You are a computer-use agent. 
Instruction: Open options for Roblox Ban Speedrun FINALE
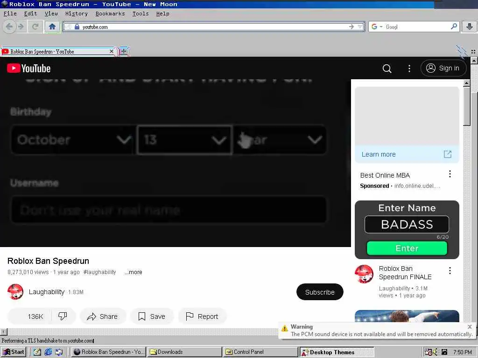(x=450, y=271)
